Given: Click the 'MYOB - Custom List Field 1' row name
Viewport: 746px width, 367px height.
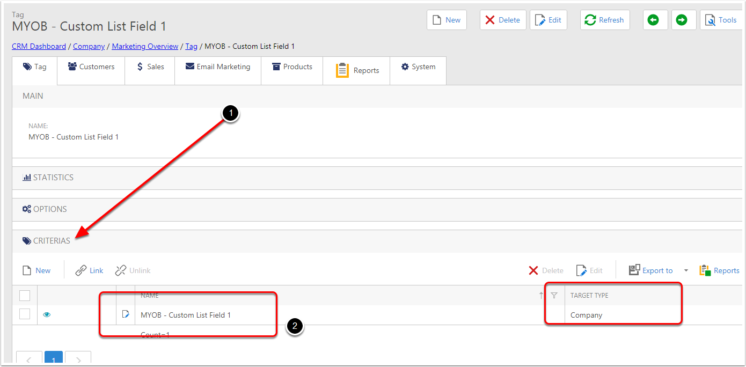Looking at the screenshot, I should click(186, 315).
